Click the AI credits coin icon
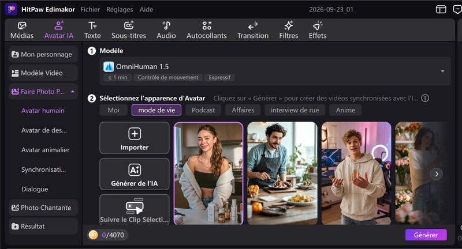Image resolution: width=462 pixels, height=249 pixels. point(94,235)
